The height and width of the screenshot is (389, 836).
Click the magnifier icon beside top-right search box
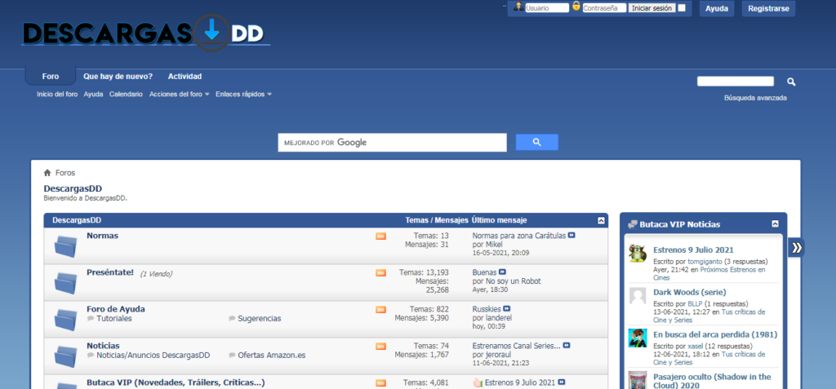790,82
